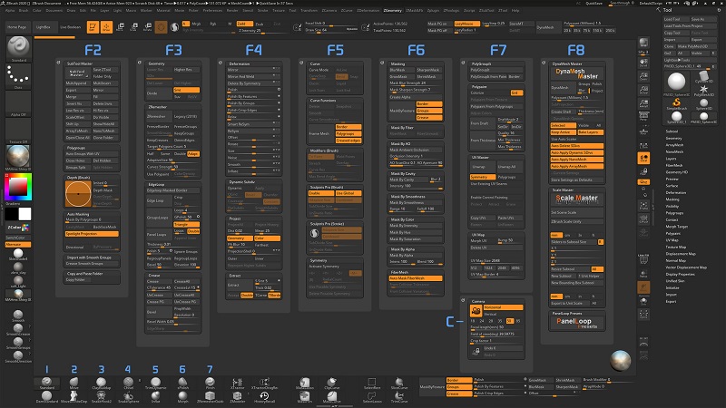Switch to the LightBox tab
726x408 pixels.
click(43, 28)
